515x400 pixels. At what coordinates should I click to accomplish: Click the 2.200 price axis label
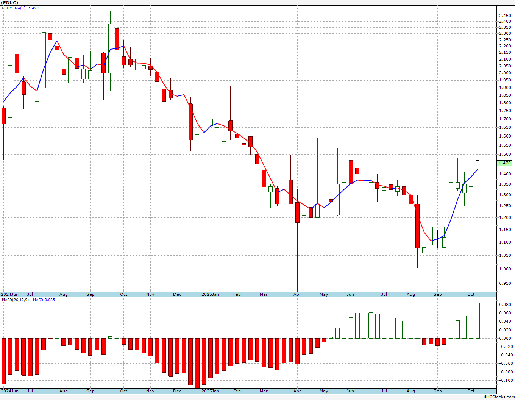click(505, 46)
